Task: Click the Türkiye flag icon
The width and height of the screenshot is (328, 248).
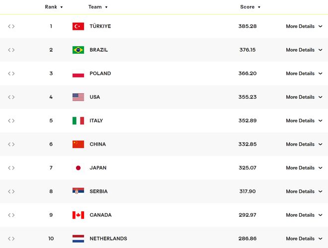Action: tap(78, 26)
